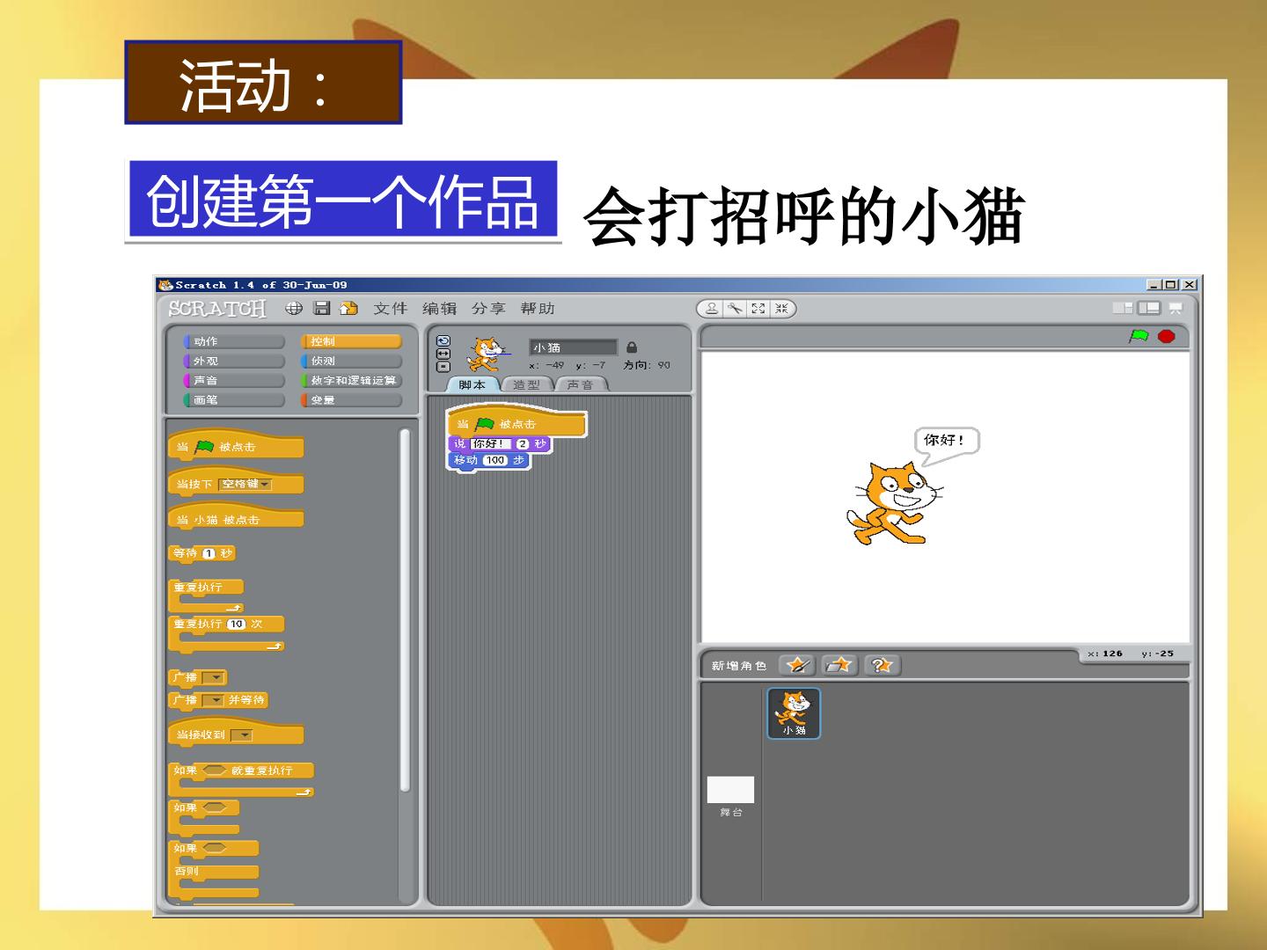Screen dimensions: 1267x950
Task: Select the scissors delete tool
Action: coord(735,309)
